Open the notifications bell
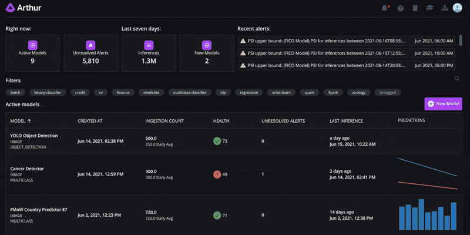This screenshot has width=470, height=235. pos(385,8)
